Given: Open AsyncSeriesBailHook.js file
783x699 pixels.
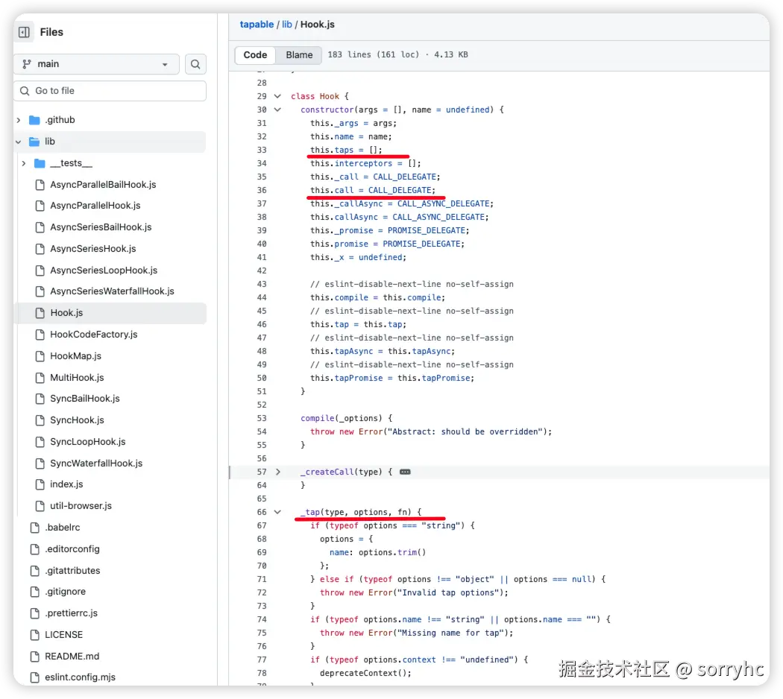Looking at the screenshot, I should [101, 227].
